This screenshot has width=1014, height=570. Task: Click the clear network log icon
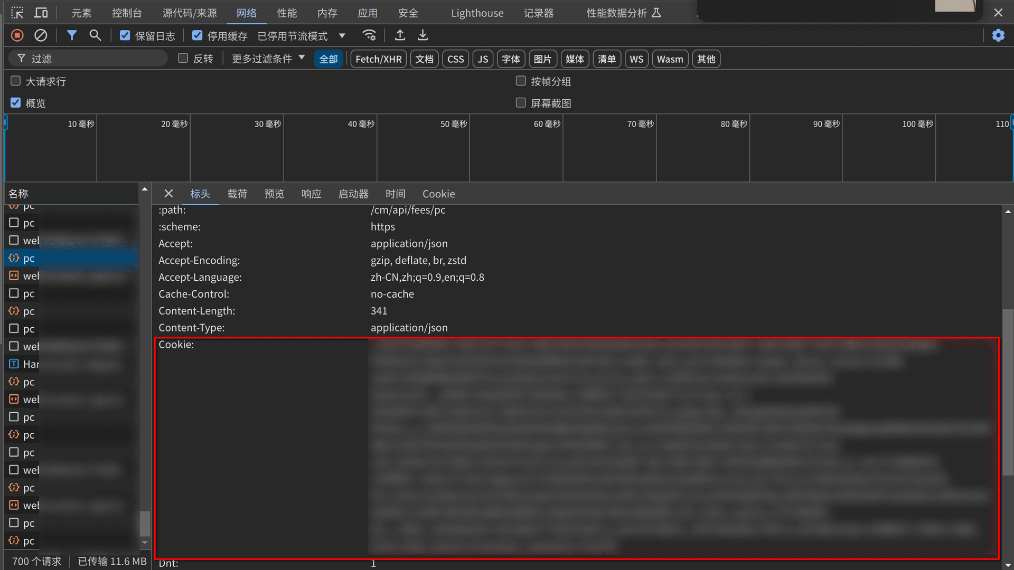41,35
